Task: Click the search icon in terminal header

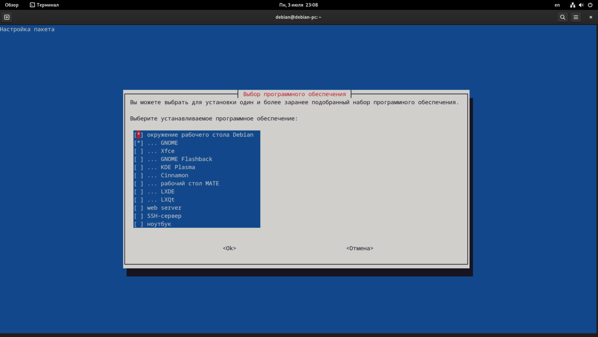Action: click(x=563, y=16)
